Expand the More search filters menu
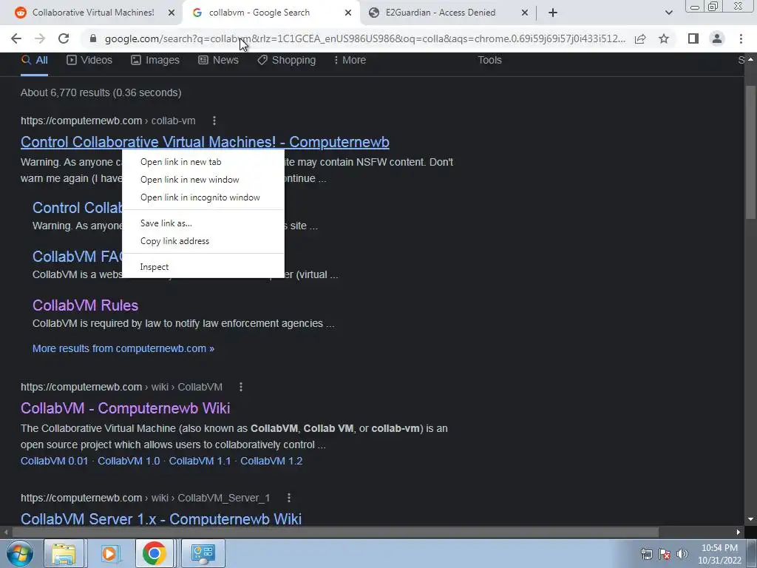The image size is (757, 568). [350, 61]
